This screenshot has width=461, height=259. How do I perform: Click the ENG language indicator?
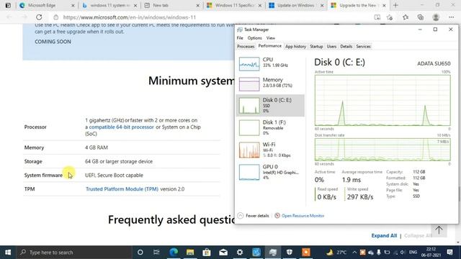click(x=413, y=253)
